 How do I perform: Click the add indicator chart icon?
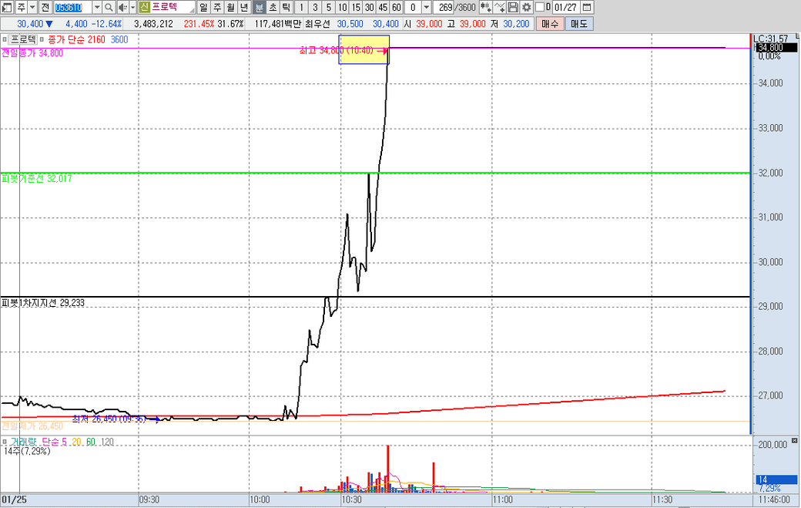point(486,7)
